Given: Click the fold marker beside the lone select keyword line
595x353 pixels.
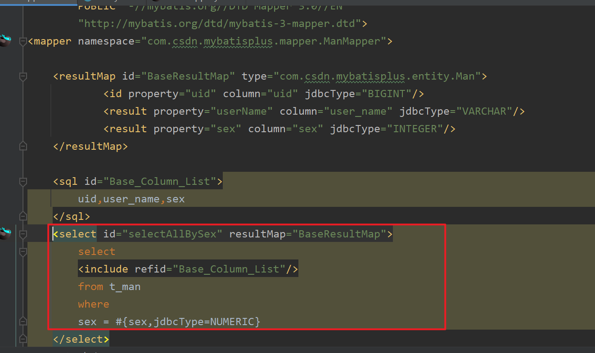Looking at the screenshot, I should click(23, 252).
